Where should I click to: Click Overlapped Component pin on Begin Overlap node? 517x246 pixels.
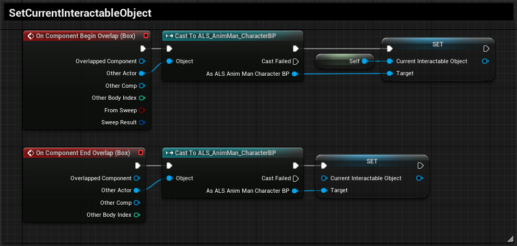[142, 61]
